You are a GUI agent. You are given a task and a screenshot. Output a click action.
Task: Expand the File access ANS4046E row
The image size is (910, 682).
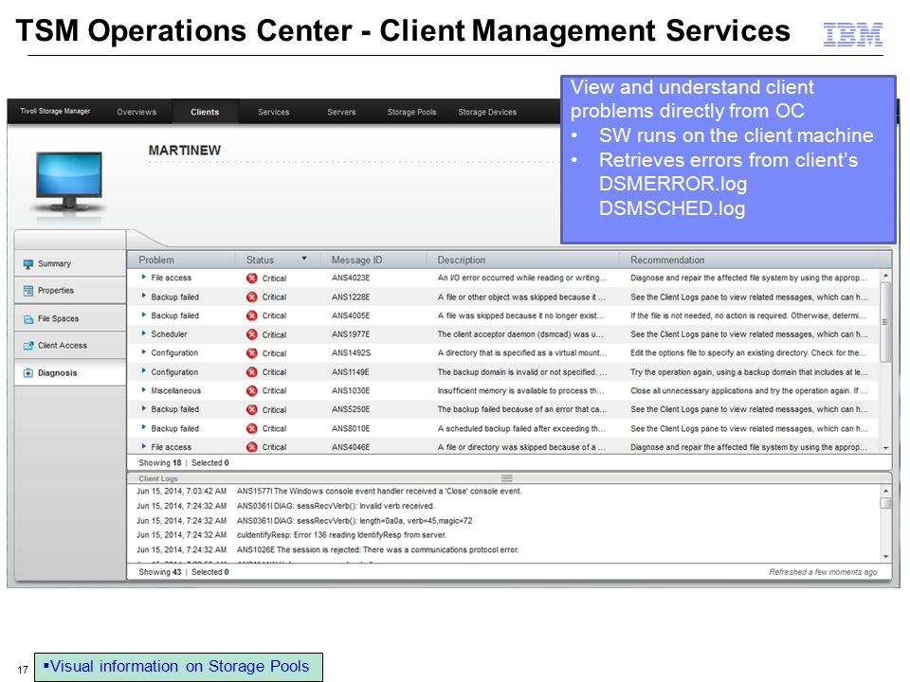(x=143, y=446)
